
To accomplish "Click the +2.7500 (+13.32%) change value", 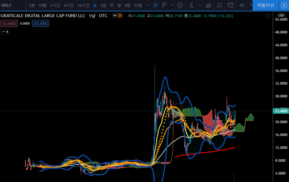I will point(218,16).
